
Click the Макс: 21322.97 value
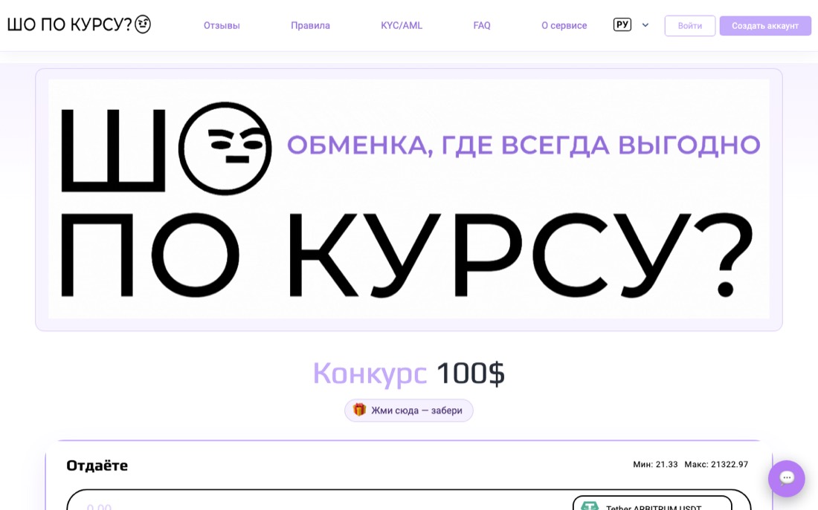[716, 464]
